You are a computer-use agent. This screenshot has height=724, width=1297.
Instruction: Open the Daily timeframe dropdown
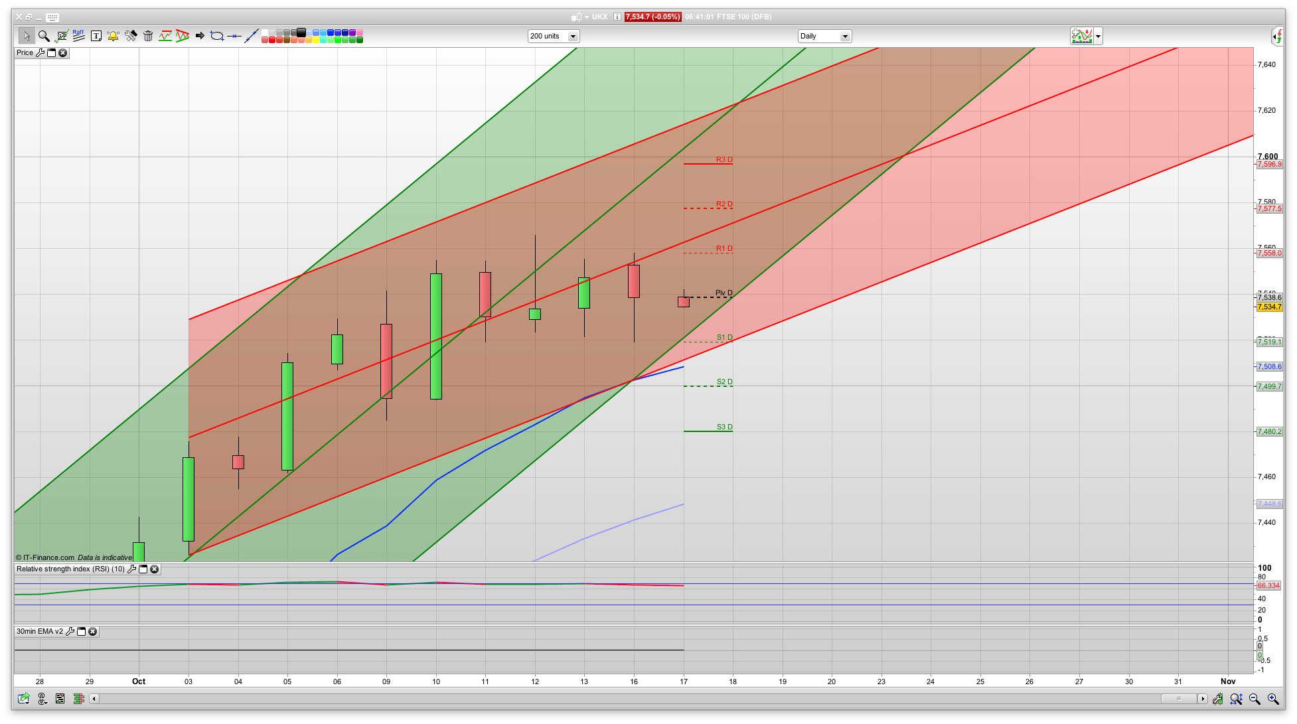click(824, 36)
